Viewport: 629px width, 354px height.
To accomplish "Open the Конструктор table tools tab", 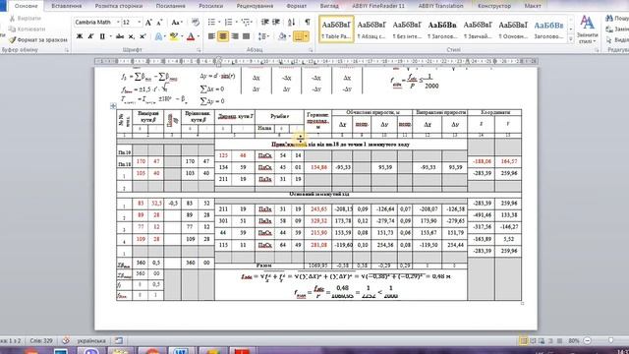I will 494,6.
